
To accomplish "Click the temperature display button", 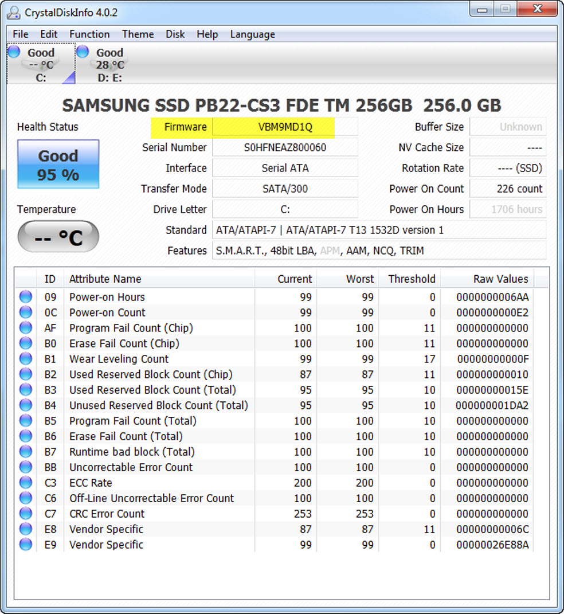I will (58, 237).
